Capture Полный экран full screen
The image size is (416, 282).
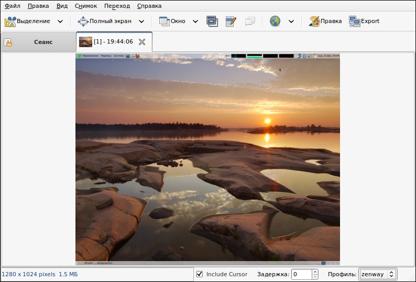[105, 21]
